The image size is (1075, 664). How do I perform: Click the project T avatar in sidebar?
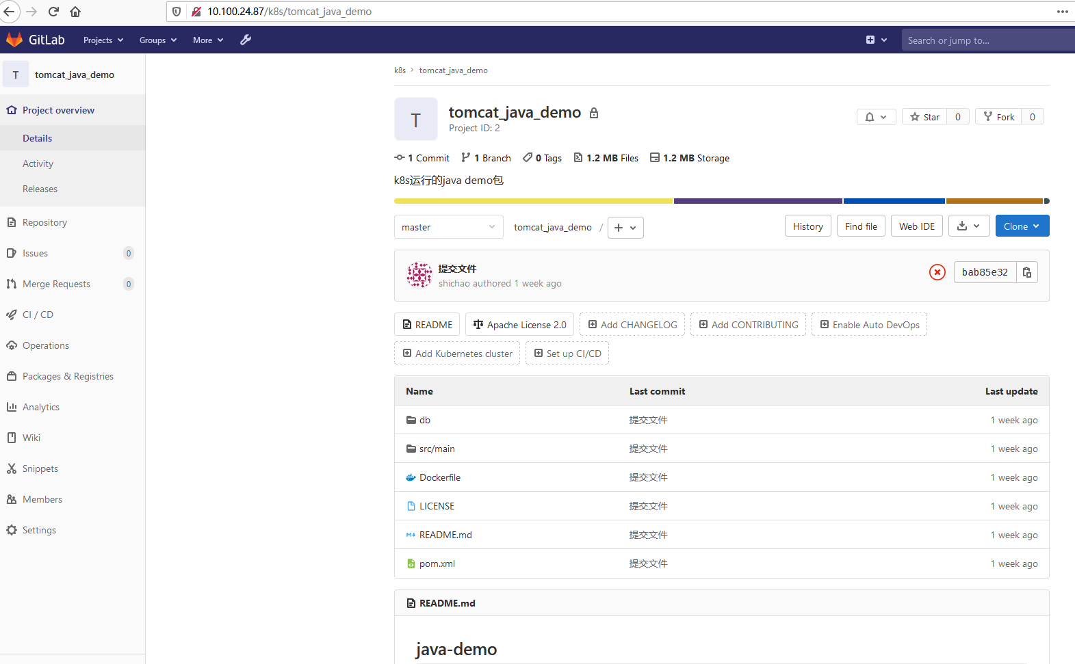coord(16,75)
